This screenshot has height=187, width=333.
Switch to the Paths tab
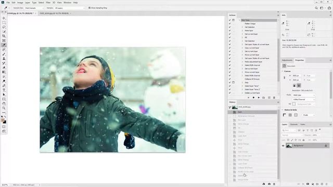pyautogui.click(x=303, y=125)
